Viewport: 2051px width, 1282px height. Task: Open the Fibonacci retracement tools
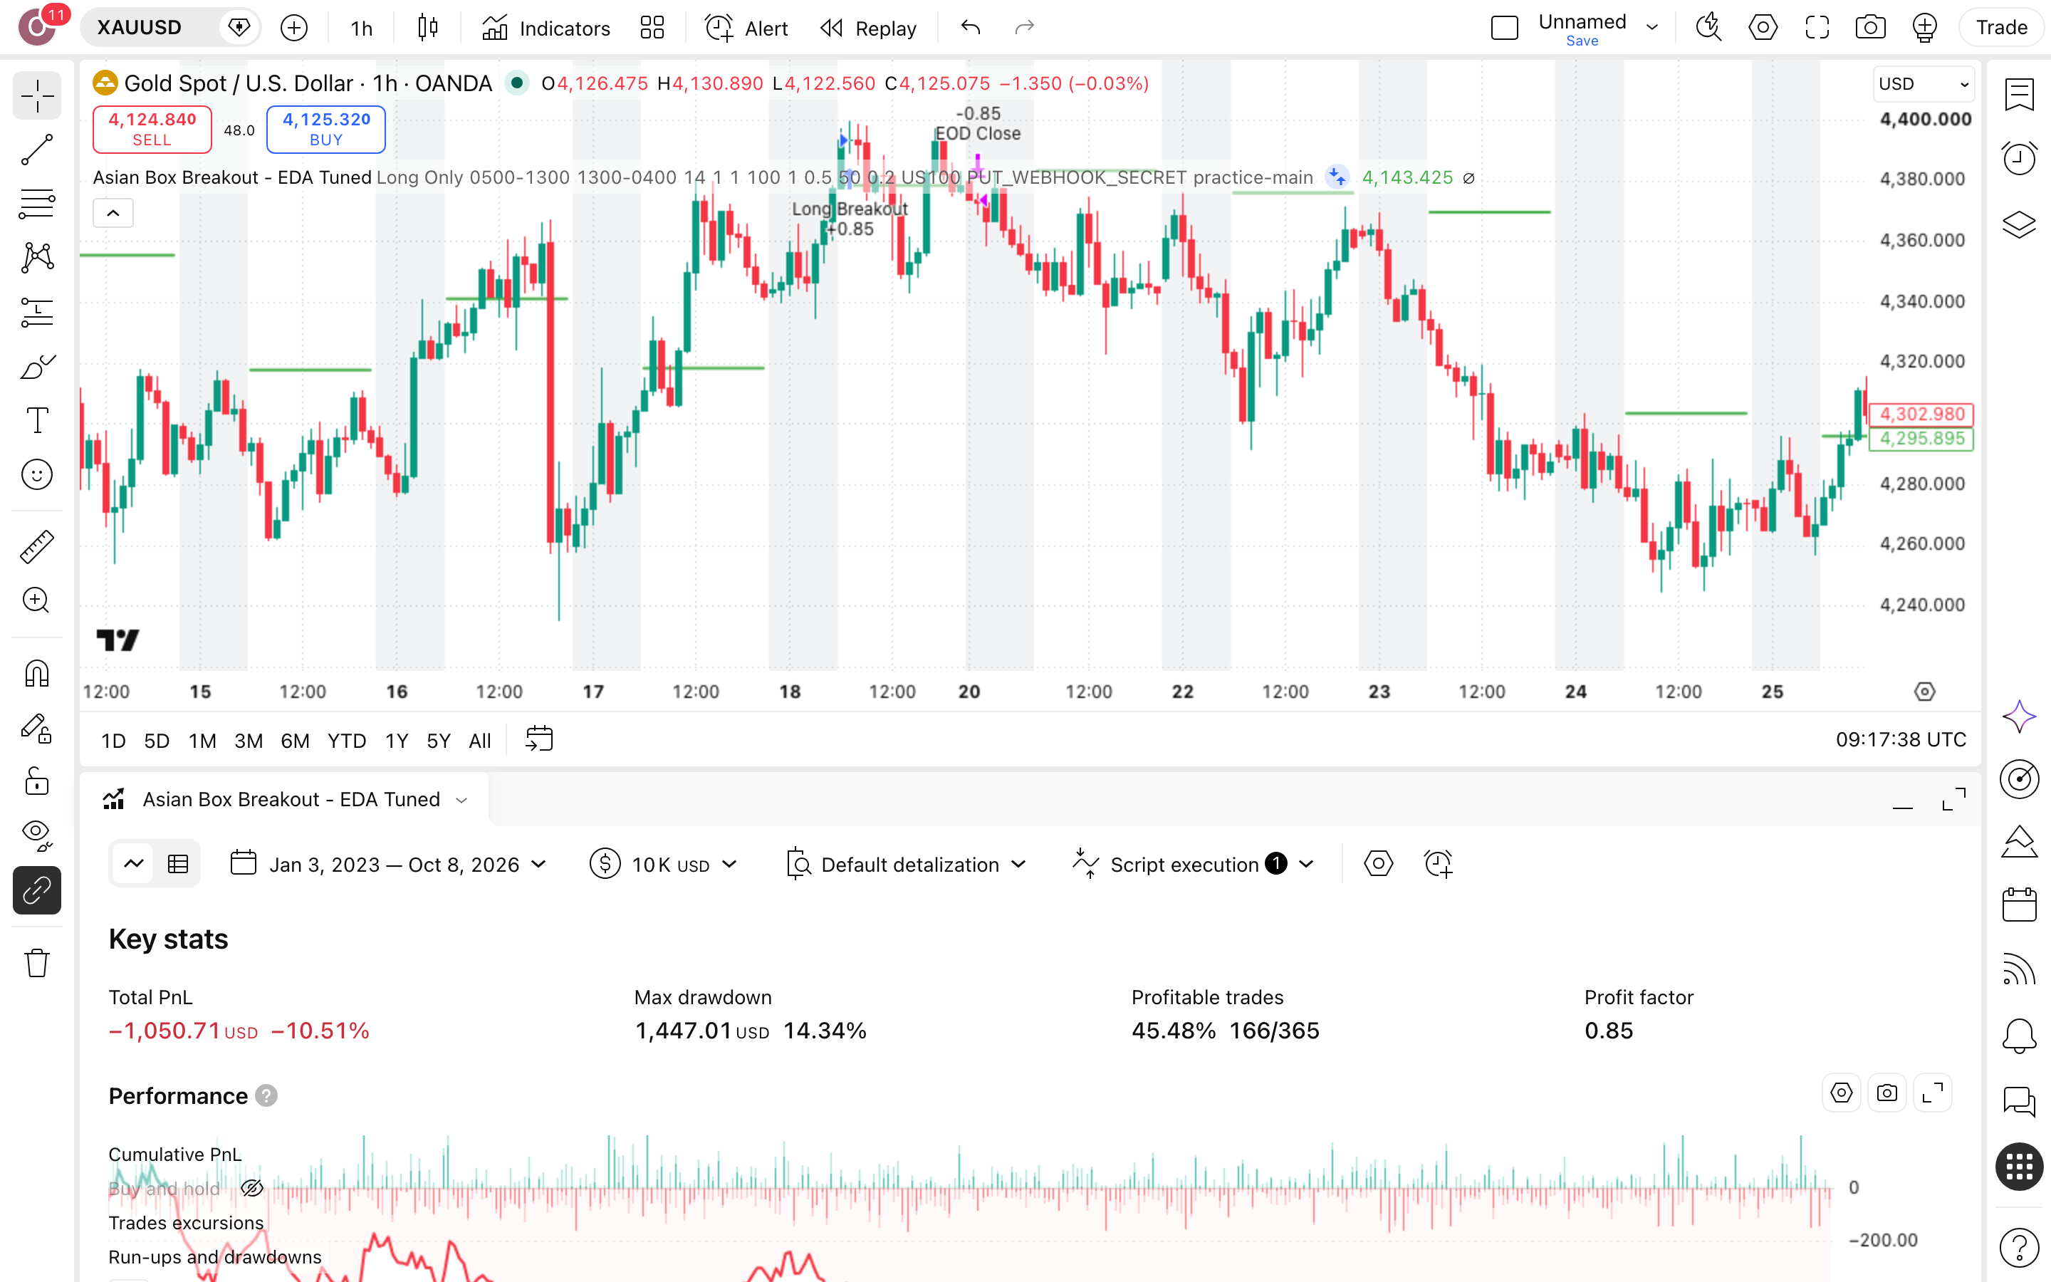coord(36,204)
